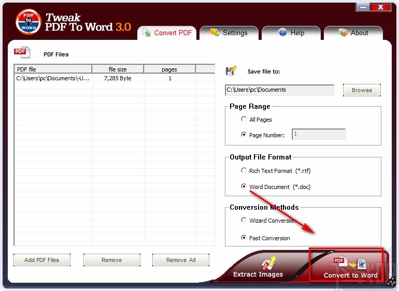Screen dimensions: 399x291
Task: Click the pages value '1' cell
Action: pyautogui.click(x=170, y=78)
